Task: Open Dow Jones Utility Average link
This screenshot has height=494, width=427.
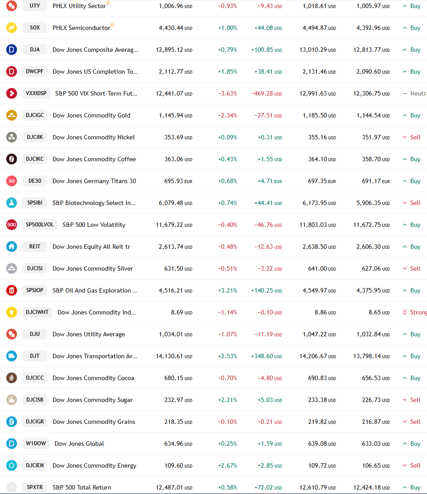Action: [89, 334]
